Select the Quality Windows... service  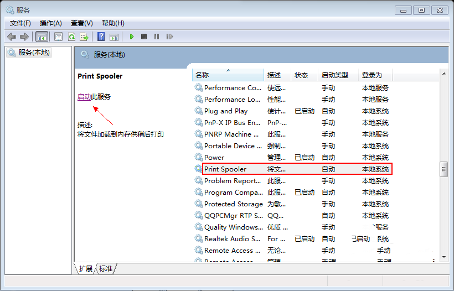[x=234, y=227]
